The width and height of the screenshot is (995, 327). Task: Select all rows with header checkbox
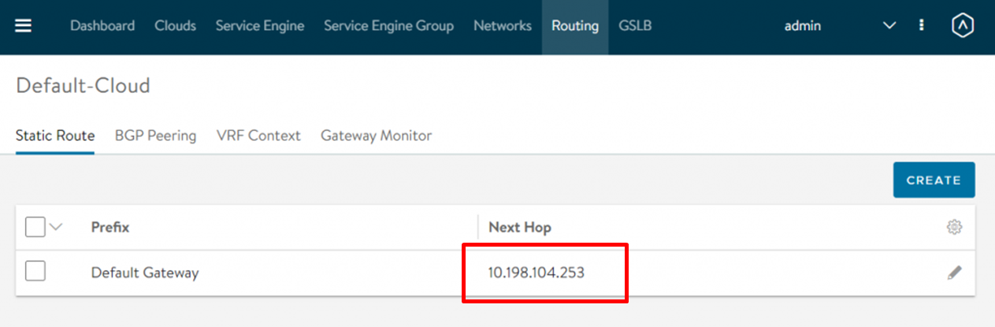35,228
